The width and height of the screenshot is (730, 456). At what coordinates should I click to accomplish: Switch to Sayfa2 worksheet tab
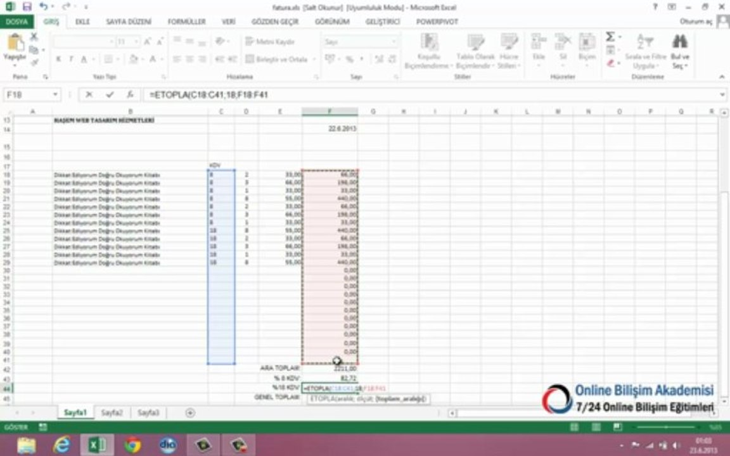pos(112,413)
